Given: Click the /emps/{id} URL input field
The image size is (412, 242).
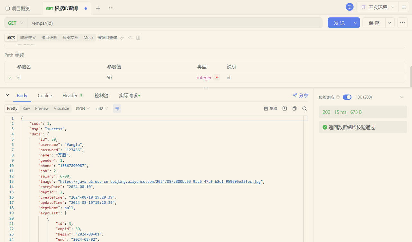Looking at the screenshot, I should click(174, 23).
